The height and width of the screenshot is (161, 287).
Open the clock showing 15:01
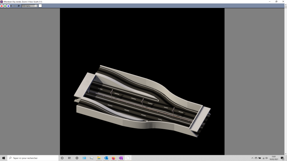[x=274, y=158]
